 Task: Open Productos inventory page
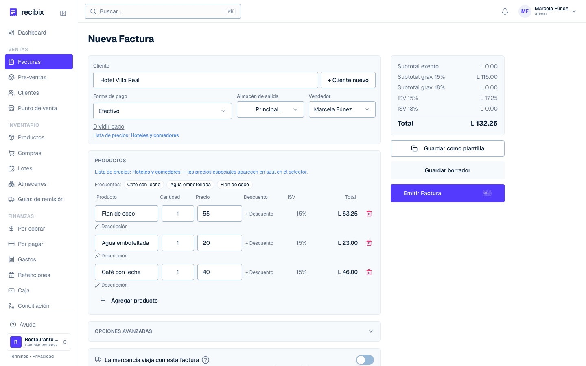[x=39, y=137]
